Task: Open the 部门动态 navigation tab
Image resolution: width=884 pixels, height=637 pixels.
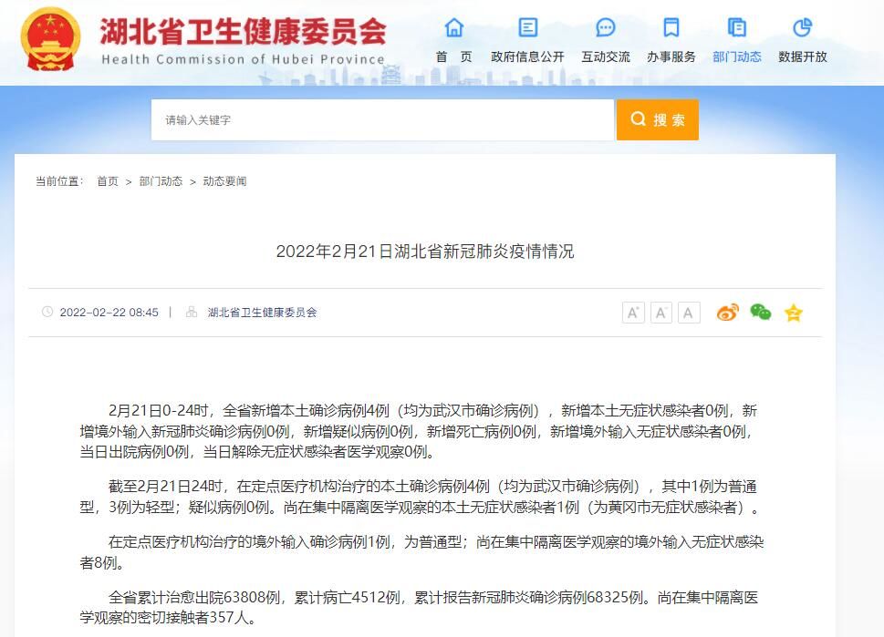Action: coord(736,57)
